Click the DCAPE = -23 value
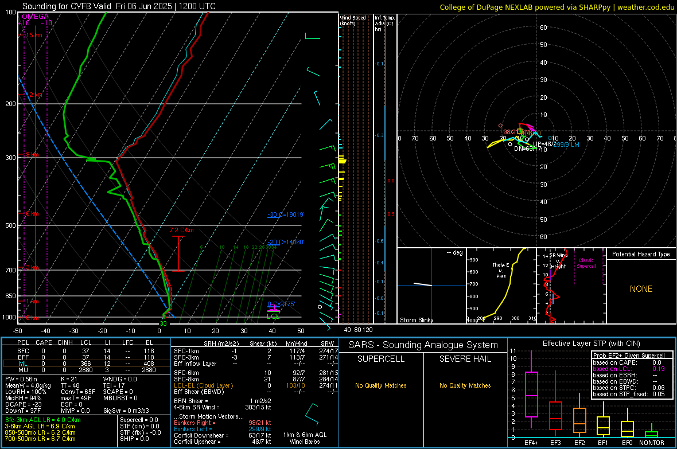 [24, 404]
